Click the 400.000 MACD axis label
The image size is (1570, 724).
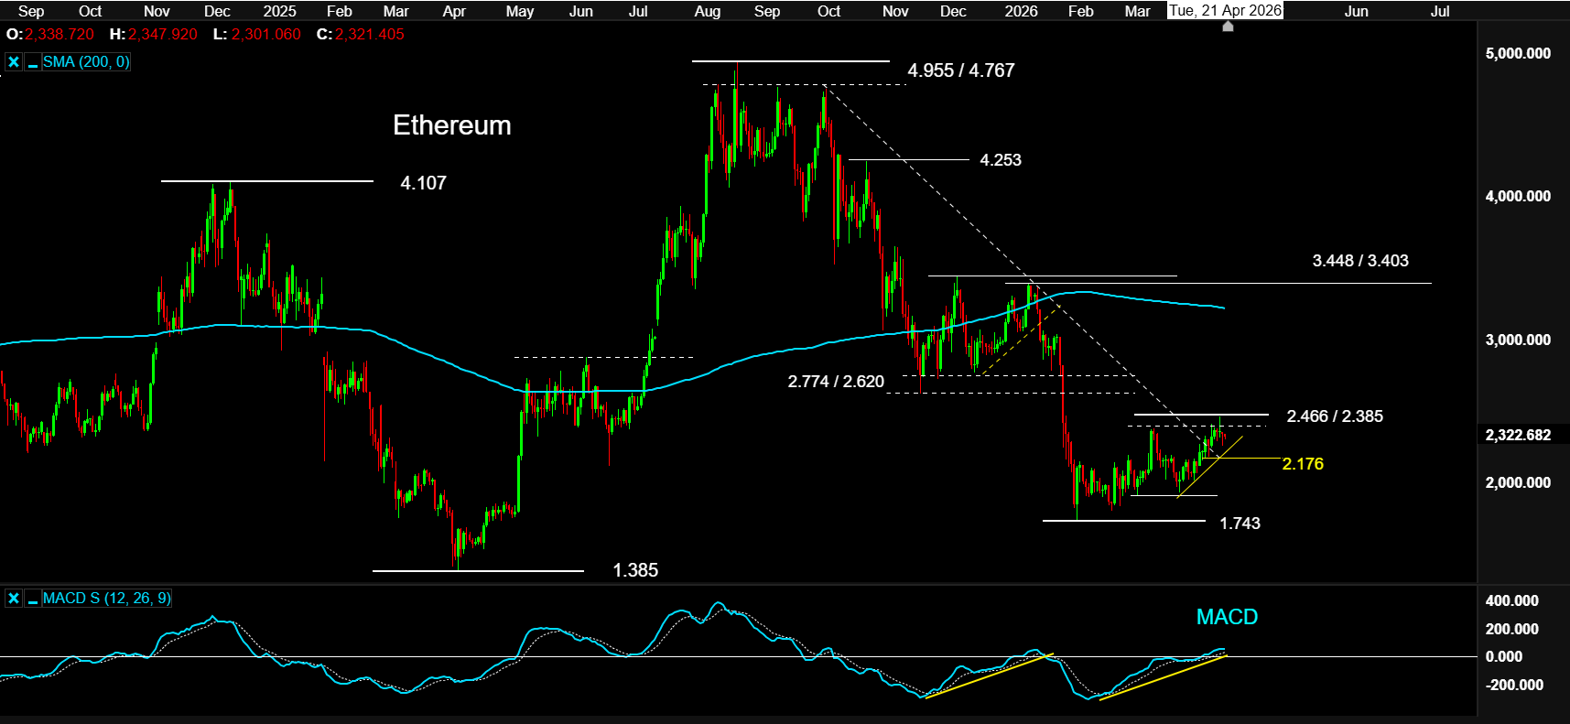(x=1512, y=601)
